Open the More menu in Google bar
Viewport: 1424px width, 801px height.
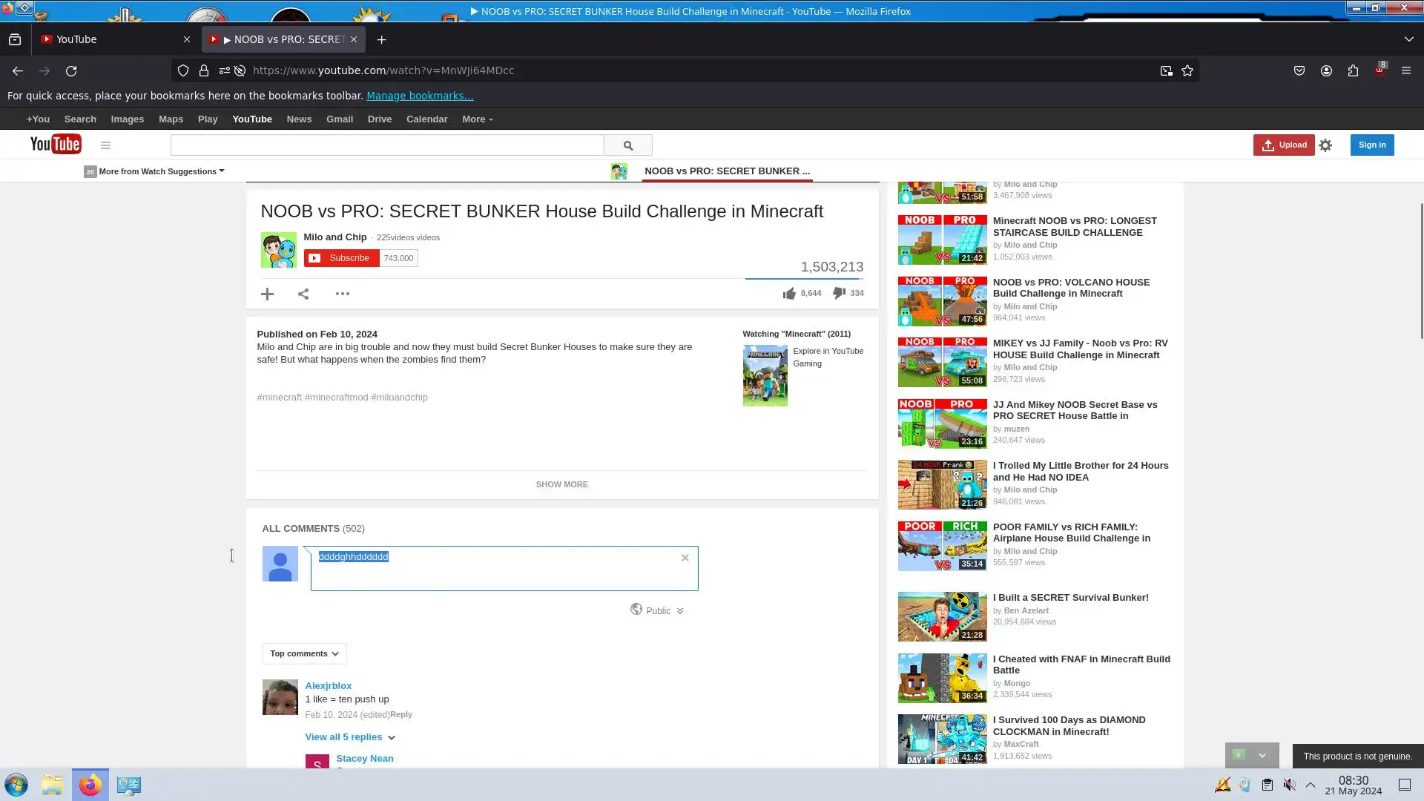pyautogui.click(x=477, y=119)
